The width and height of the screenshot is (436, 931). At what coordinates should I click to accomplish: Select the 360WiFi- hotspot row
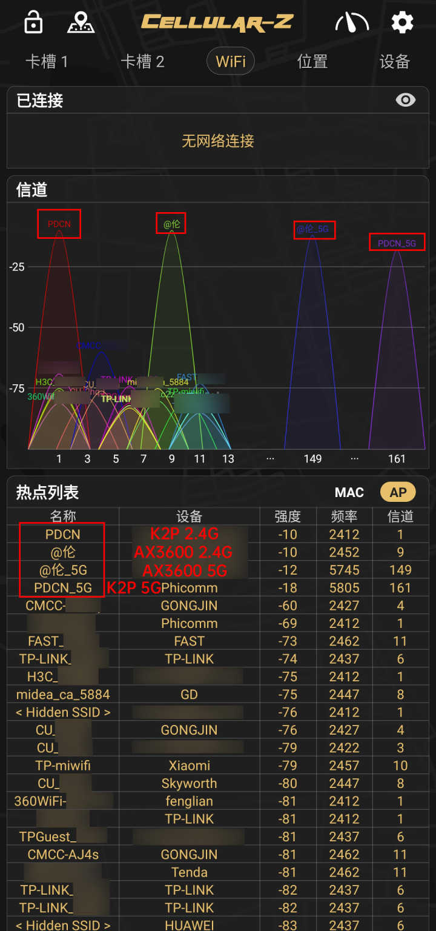218,801
